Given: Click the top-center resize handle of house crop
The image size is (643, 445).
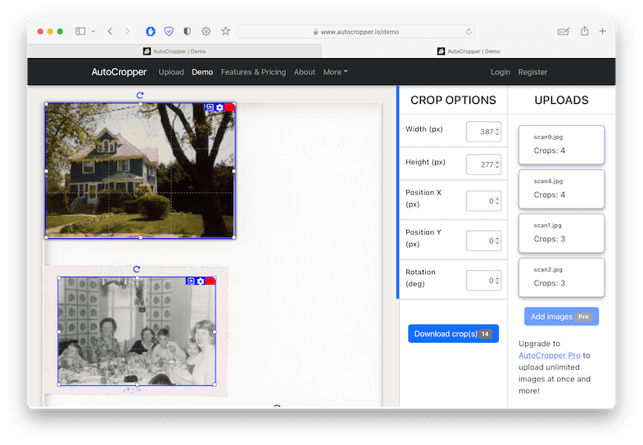Looking at the screenshot, I should click(x=140, y=105).
